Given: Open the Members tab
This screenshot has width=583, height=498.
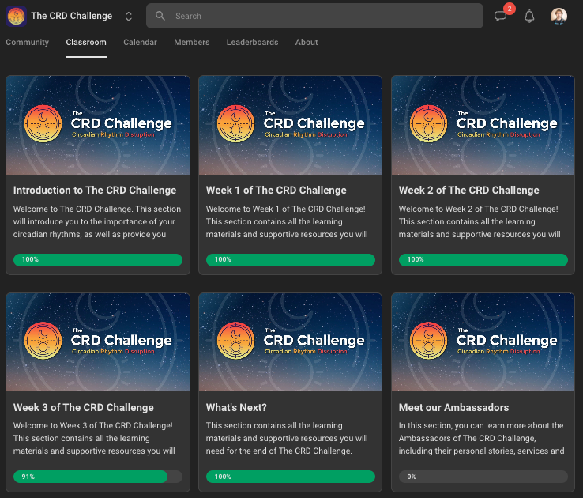Looking at the screenshot, I should click(x=191, y=43).
